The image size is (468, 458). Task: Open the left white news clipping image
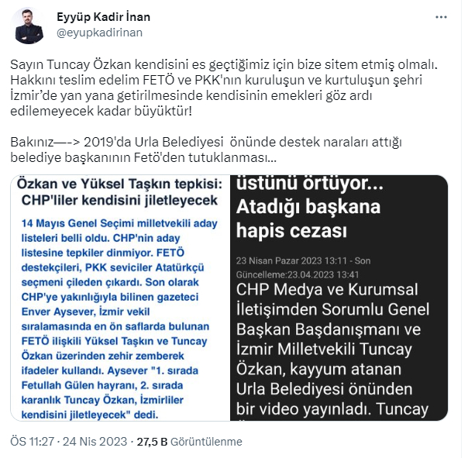click(120, 298)
